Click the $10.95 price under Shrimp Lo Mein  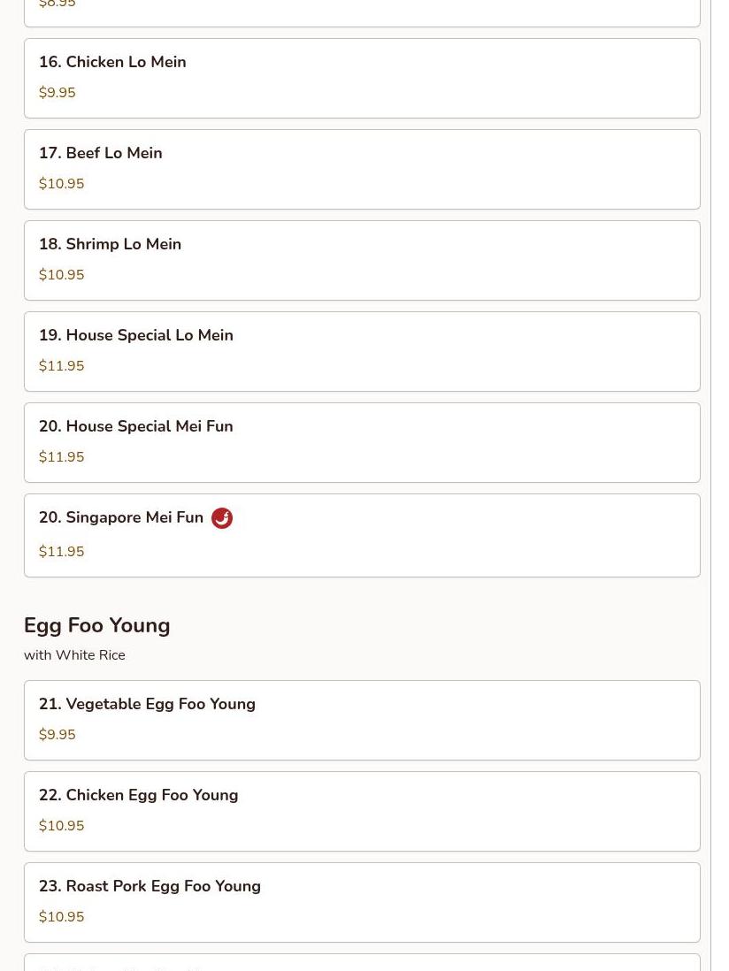click(61, 274)
